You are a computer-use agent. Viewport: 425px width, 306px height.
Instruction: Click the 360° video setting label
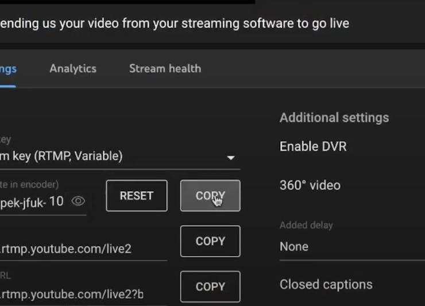310,185
